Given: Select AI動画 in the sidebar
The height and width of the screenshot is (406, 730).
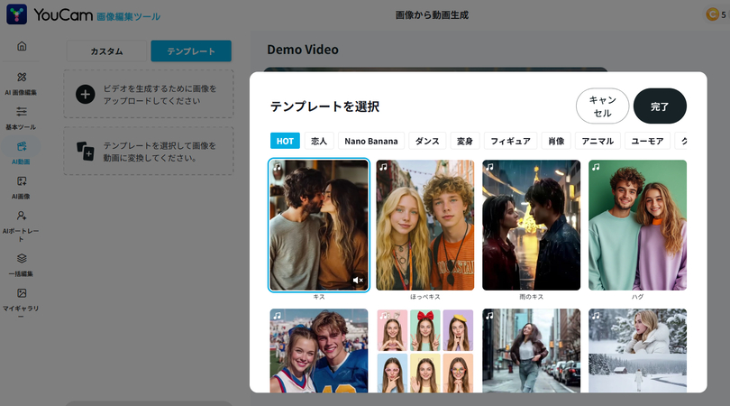Looking at the screenshot, I should (22, 152).
